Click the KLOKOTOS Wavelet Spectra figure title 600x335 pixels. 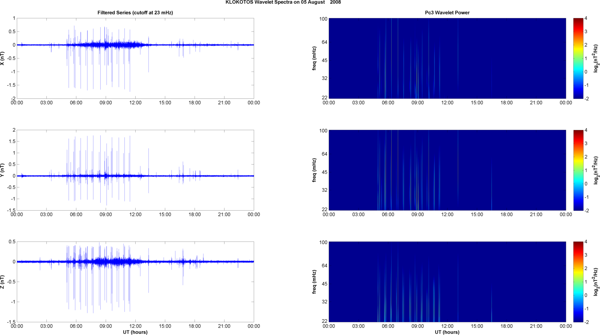pyautogui.click(x=283, y=2)
